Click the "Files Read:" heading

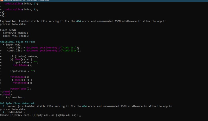click(8, 30)
